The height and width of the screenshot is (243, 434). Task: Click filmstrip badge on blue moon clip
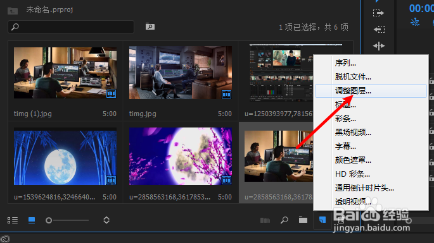112,180
